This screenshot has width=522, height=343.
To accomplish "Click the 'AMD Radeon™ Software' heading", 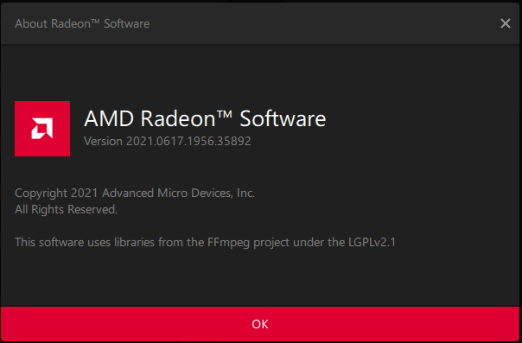I will [x=205, y=118].
